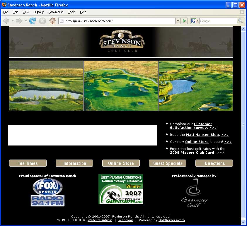Click the scrollbar down arrow
The image size is (247, 226).
pos(243,222)
